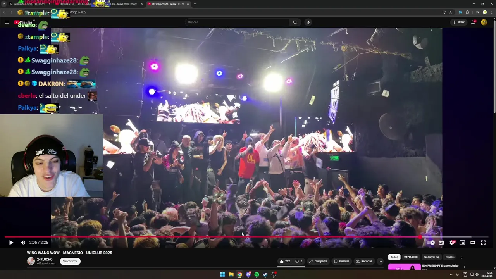Click the Recortar clip button
This screenshot has width=496, height=279.
364,261
